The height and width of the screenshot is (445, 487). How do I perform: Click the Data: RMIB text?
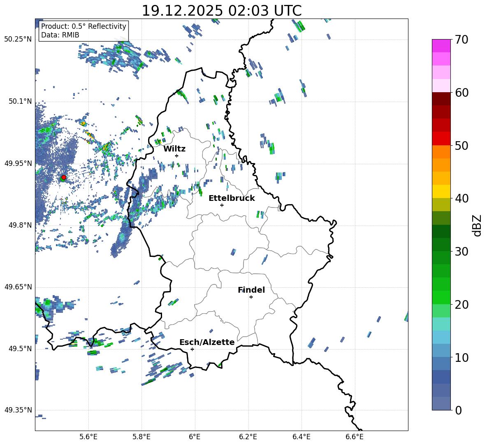click(60, 35)
